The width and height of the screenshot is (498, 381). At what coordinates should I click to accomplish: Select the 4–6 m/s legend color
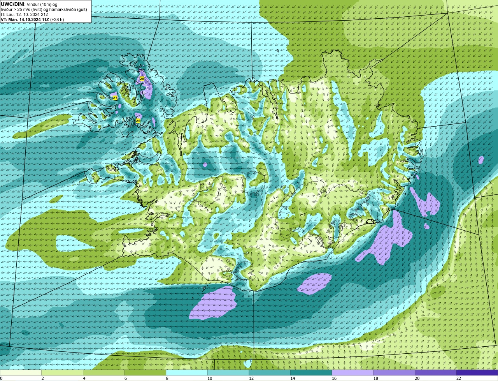pos(103,372)
